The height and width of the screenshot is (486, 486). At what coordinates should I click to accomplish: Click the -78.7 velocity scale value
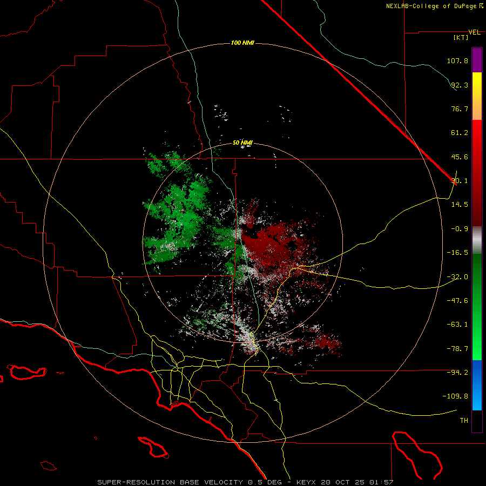pyautogui.click(x=457, y=349)
